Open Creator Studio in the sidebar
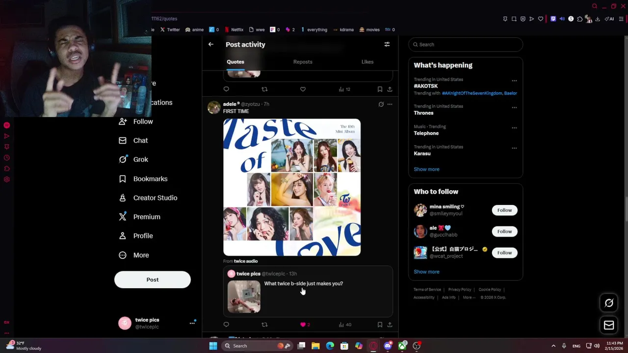Image resolution: width=628 pixels, height=353 pixels. coord(148,198)
